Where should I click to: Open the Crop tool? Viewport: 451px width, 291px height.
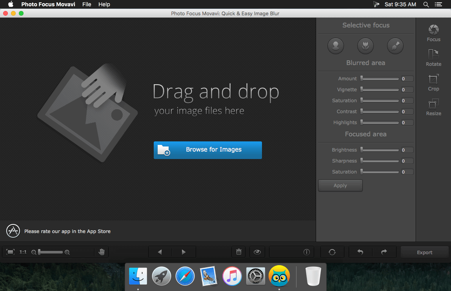pos(433,83)
